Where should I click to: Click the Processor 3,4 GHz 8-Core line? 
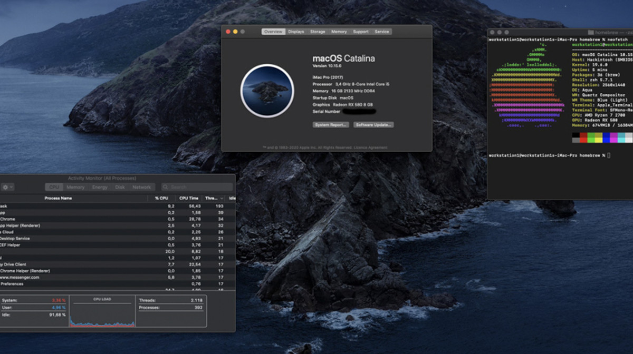coord(351,84)
